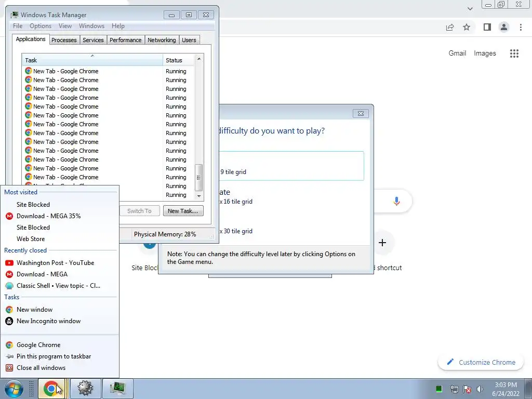Click Physical Memory: 28% status text
The image size is (532, 399).
165,234
